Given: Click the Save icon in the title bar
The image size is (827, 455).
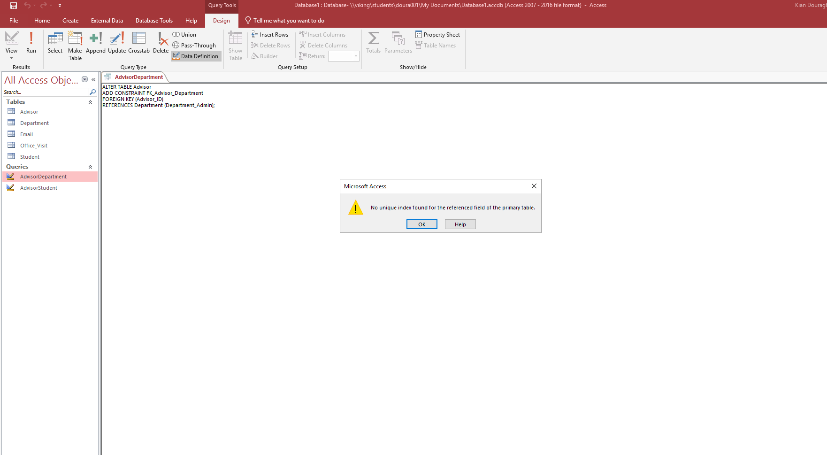Looking at the screenshot, I should pyautogui.click(x=14, y=6).
